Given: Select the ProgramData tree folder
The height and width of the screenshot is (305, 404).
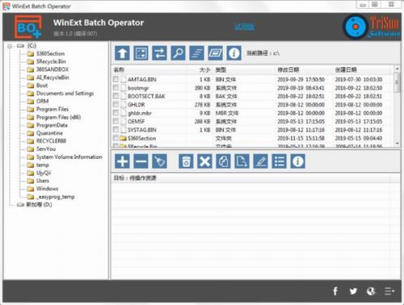Looking at the screenshot, I should pyautogui.click(x=52, y=125).
